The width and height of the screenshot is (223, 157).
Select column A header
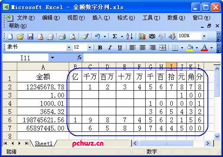pos(43,67)
